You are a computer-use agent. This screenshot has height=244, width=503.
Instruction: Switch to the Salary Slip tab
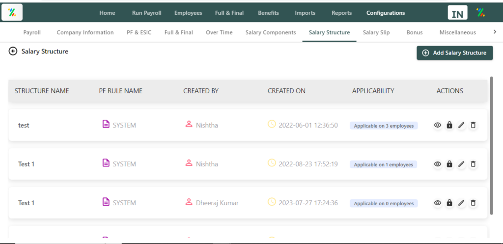point(376,32)
